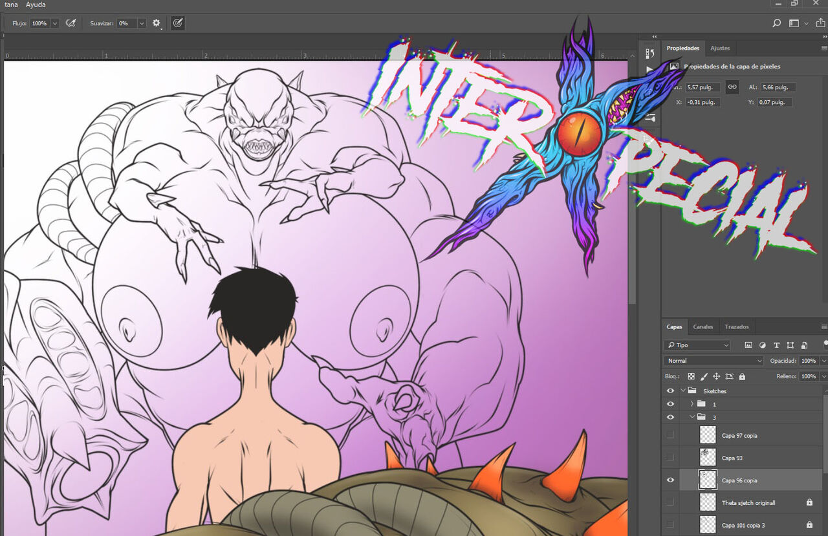Lock image pixels brush icon
Image resolution: width=828 pixels, height=536 pixels.
[x=704, y=376]
